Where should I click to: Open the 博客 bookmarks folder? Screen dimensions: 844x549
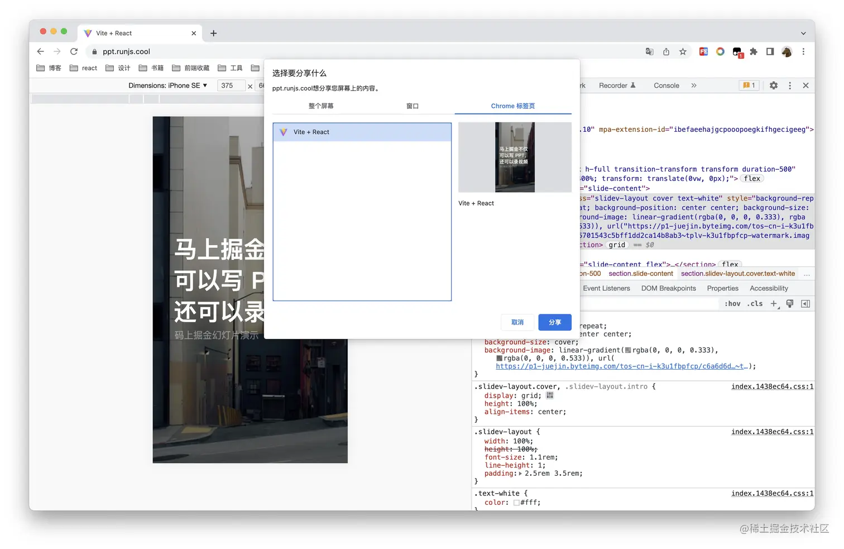(49, 68)
